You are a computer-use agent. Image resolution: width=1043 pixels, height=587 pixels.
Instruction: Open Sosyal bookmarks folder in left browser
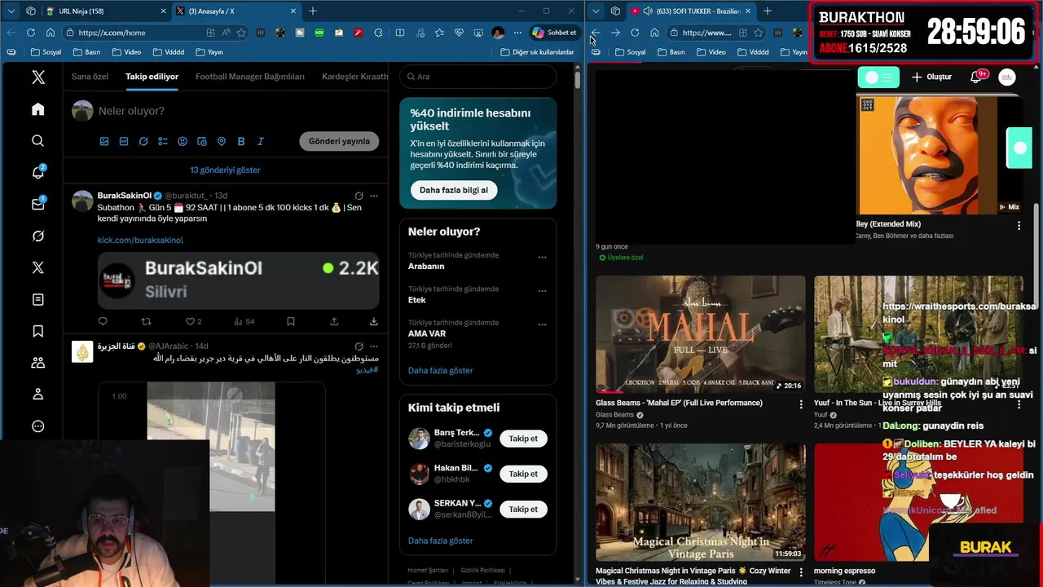[47, 51]
